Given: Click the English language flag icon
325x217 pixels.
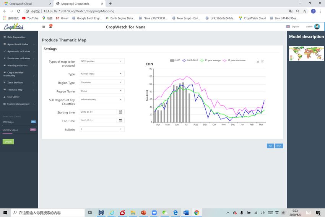Looking at the screenshot, I should 288,26.
